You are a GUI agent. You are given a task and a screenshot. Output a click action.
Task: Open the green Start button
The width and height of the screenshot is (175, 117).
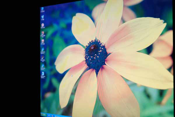point(43,115)
